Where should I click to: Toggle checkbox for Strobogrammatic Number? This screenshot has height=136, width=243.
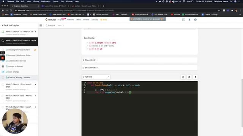[3, 49]
